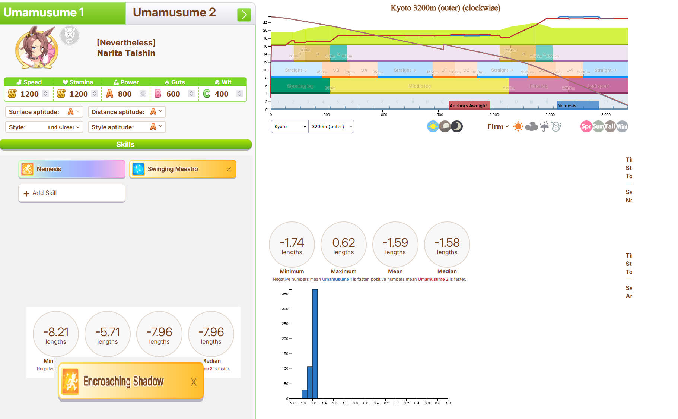The height and width of the screenshot is (419, 678).
Task: Select the Sum summer season icon
Action: (598, 127)
